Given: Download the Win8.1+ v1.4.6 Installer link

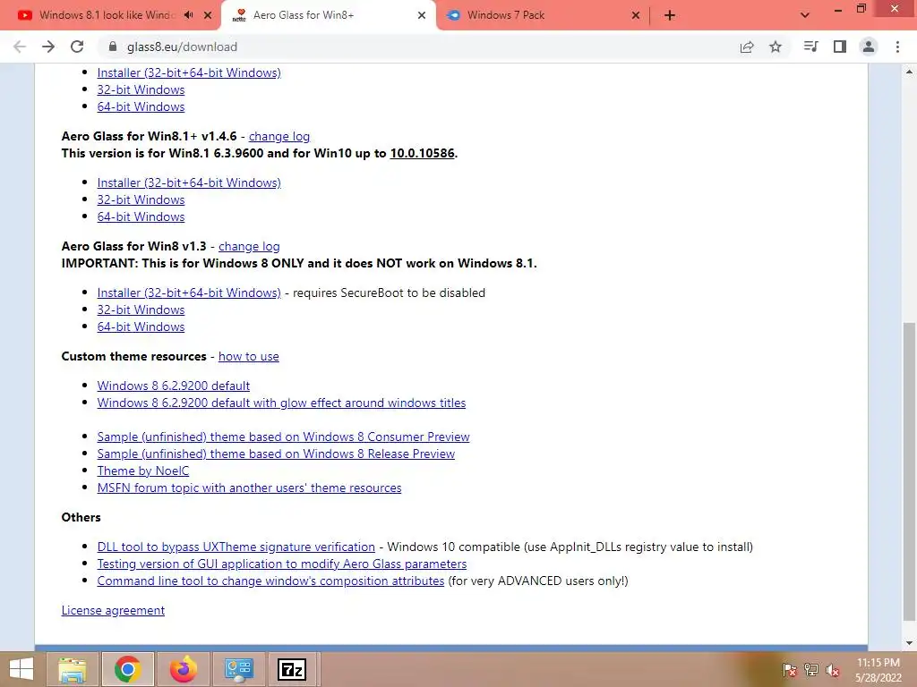Looking at the screenshot, I should (189, 182).
